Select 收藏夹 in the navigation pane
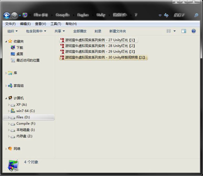This screenshot has height=176, width=203. coord(19,41)
